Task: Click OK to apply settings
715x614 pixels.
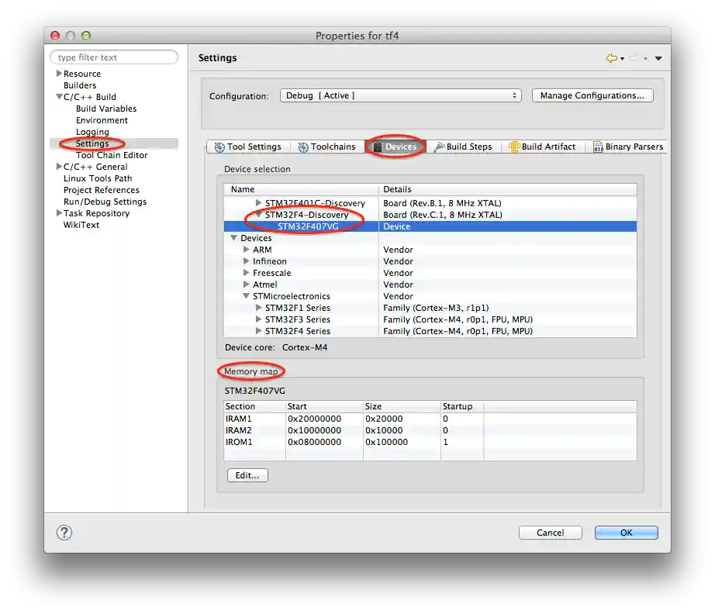Action: point(626,533)
